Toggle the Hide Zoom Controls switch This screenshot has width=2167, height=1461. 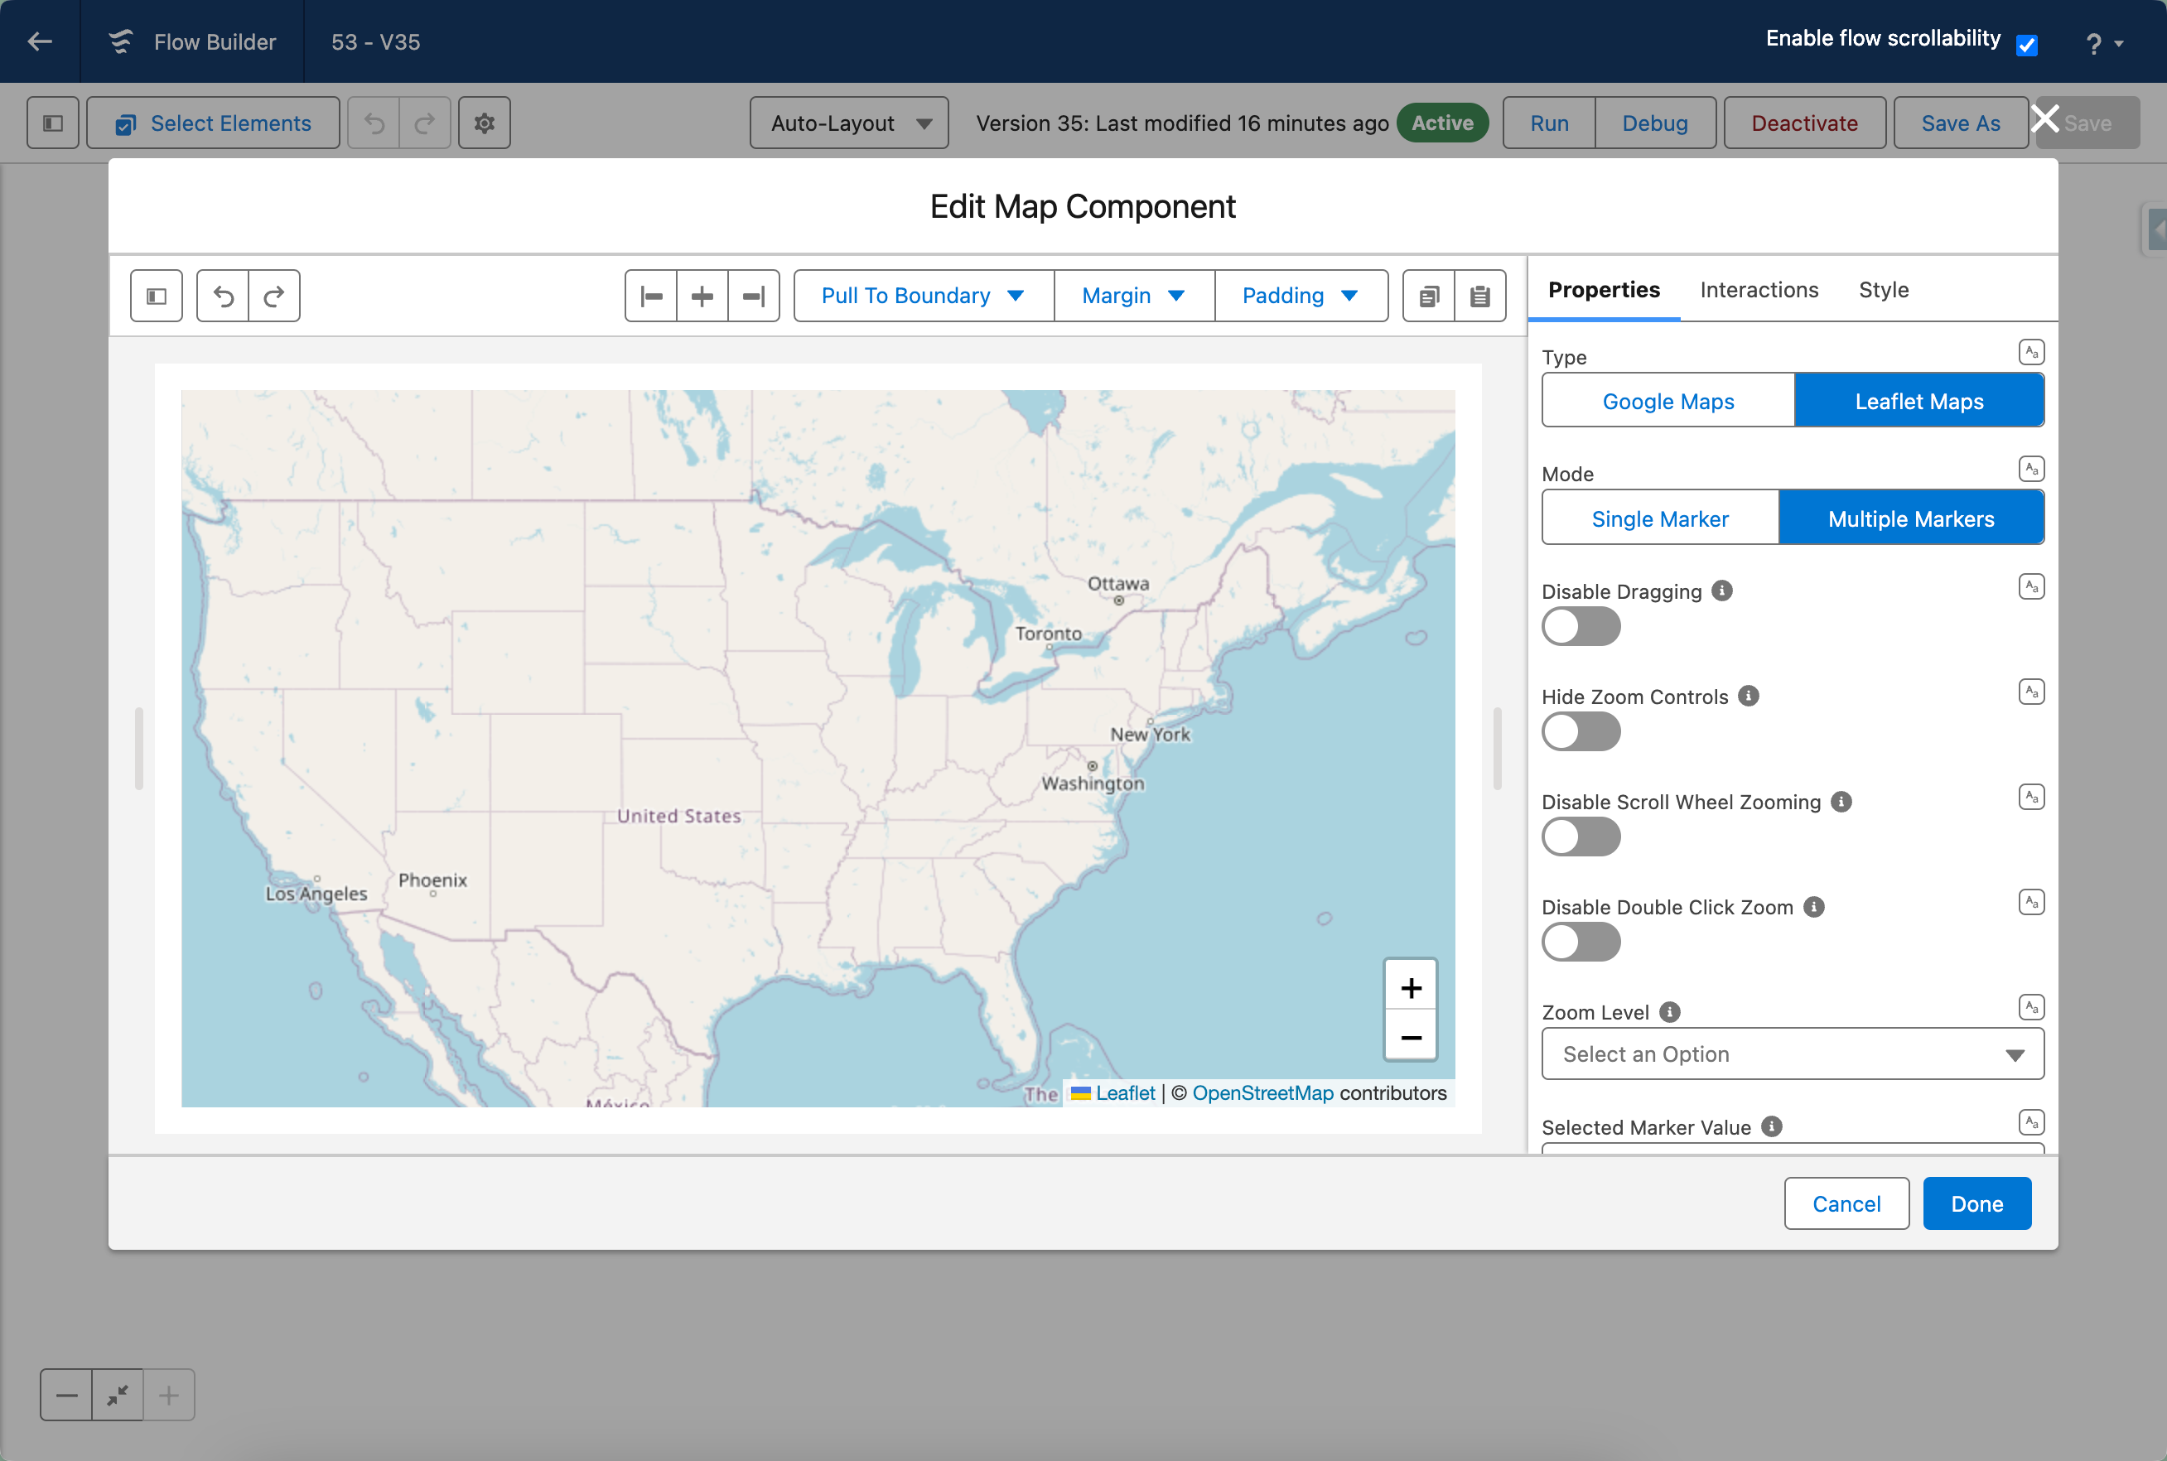click(1581, 731)
